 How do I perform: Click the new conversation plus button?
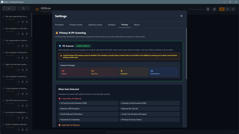[x=9, y=9]
